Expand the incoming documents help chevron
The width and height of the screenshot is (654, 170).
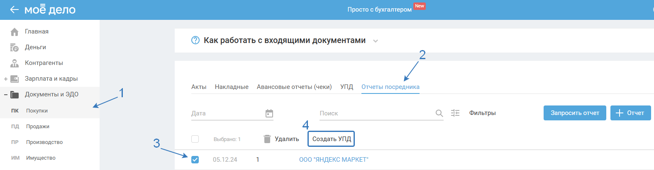point(376,41)
